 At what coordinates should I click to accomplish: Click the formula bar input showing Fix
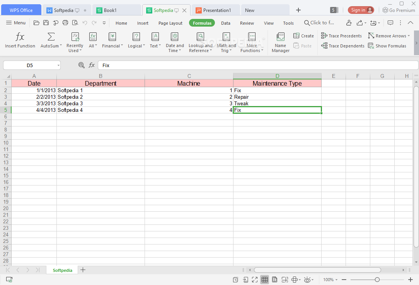coord(258,65)
